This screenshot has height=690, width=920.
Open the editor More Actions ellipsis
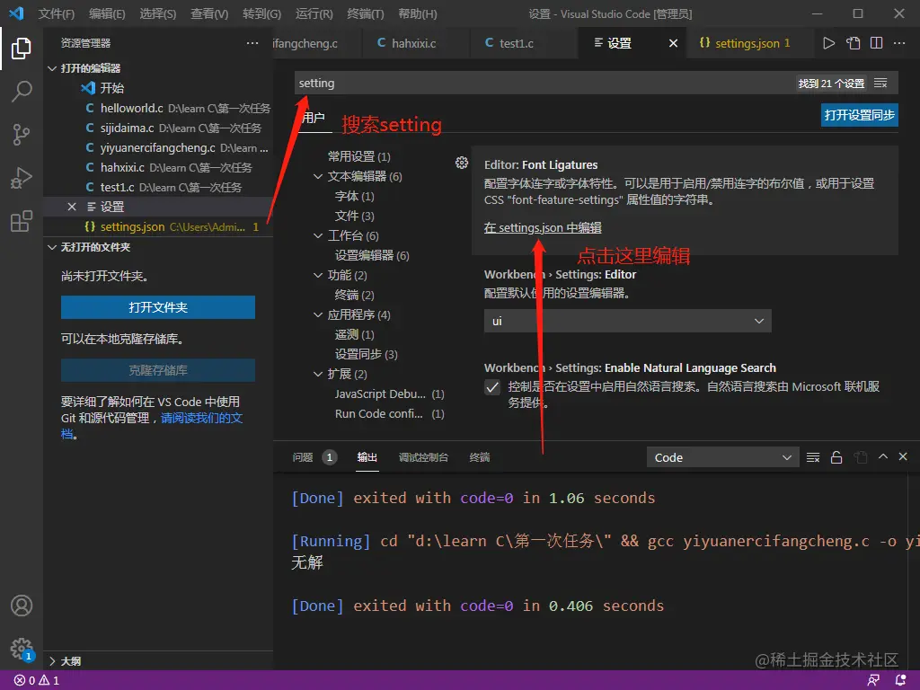pyautogui.click(x=898, y=43)
